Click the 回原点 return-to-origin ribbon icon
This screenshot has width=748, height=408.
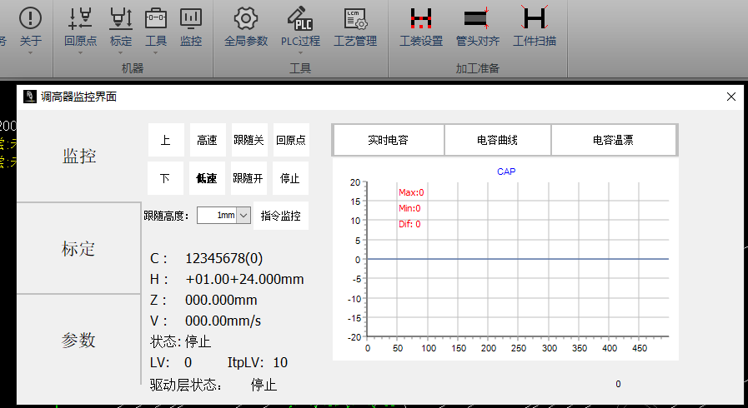[80, 19]
